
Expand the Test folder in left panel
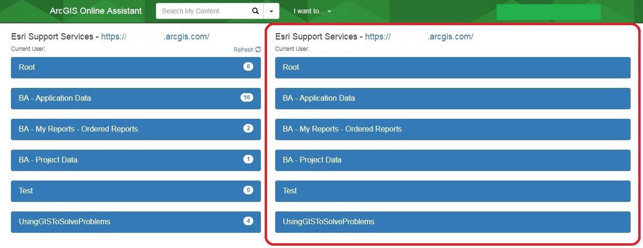(136, 191)
